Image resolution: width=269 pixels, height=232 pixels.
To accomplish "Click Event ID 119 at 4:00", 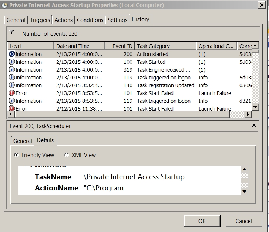I will (x=128, y=78).
